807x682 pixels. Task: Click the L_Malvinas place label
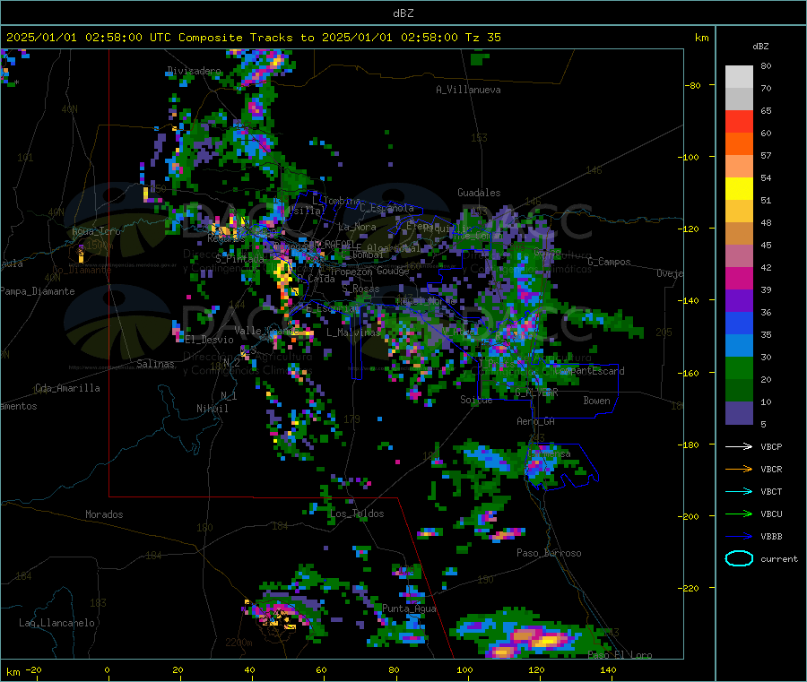(353, 332)
